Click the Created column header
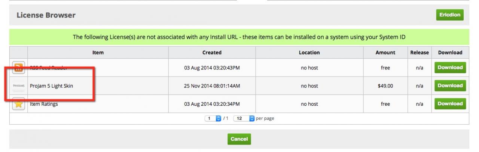The width and height of the screenshot is (479, 152). tap(212, 53)
